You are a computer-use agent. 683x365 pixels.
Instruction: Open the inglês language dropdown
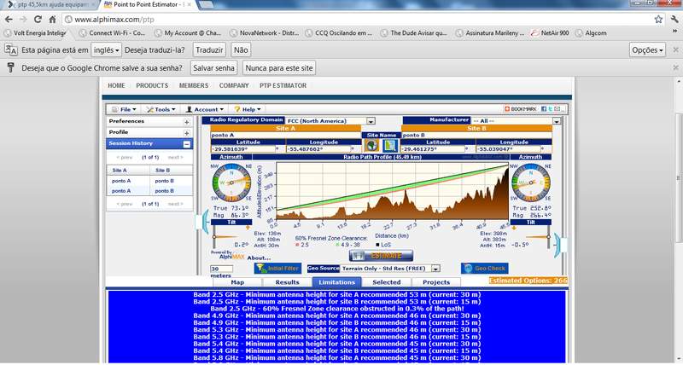106,50
